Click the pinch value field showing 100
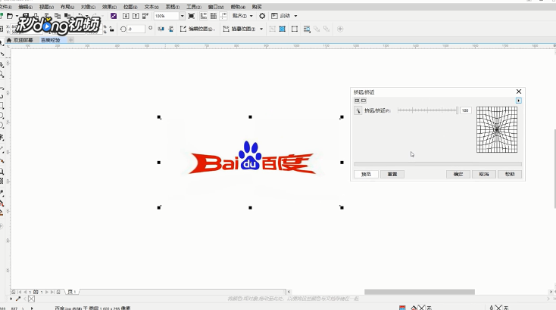This screenshot has width=556, height=310. pyautogui.click(x=466, y=110)
